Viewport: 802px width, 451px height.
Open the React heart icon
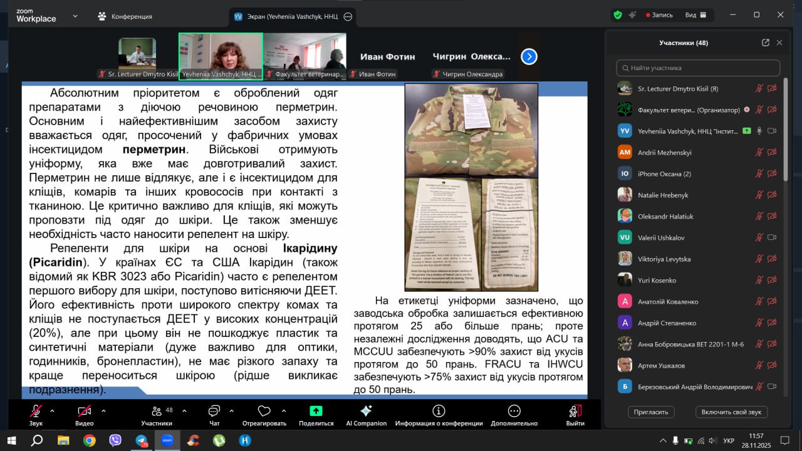coord(264,411)
